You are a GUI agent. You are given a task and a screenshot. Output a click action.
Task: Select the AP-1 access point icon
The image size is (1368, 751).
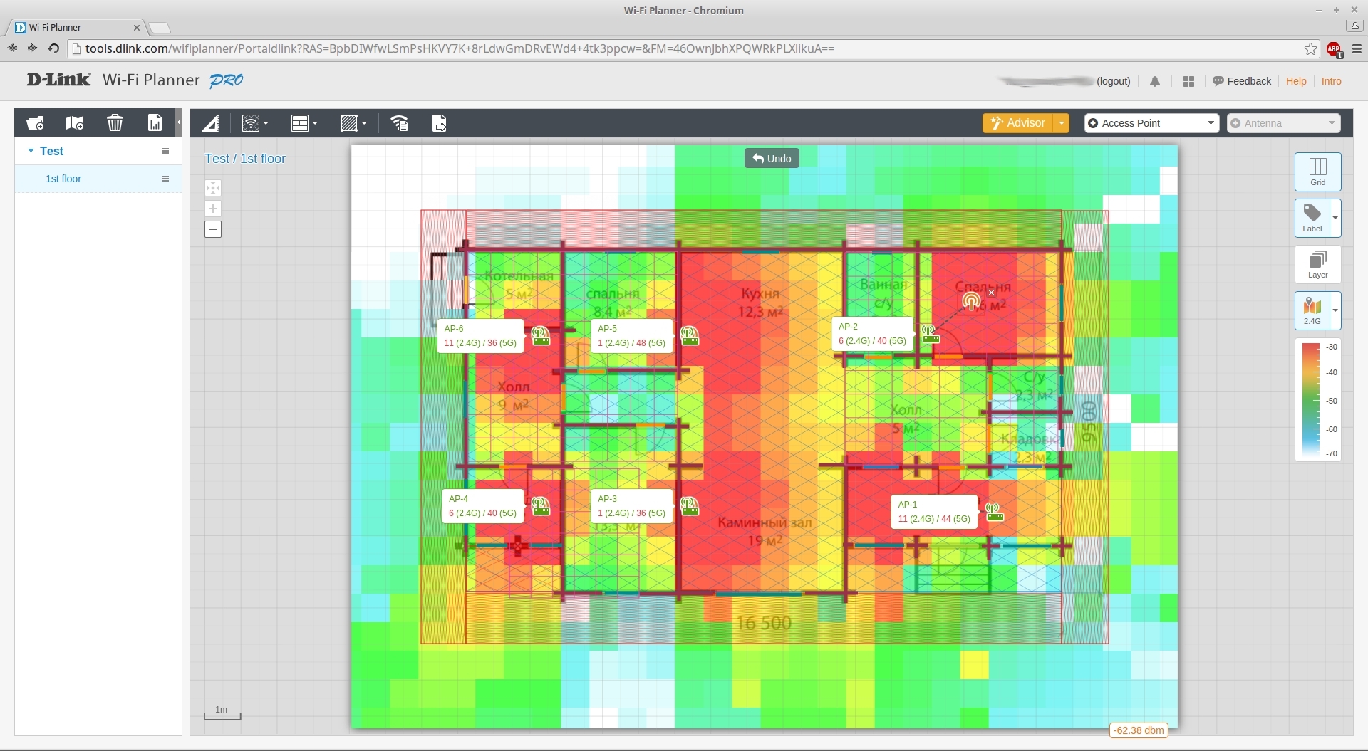tap(995, 511)
